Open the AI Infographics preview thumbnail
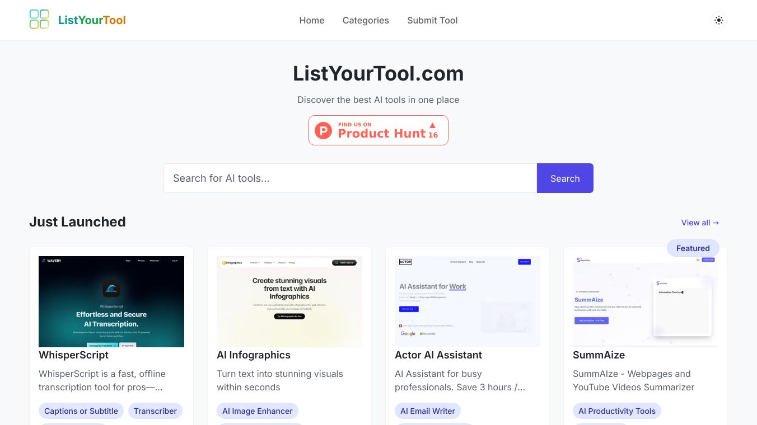757x425 pixels. (289, 301)
